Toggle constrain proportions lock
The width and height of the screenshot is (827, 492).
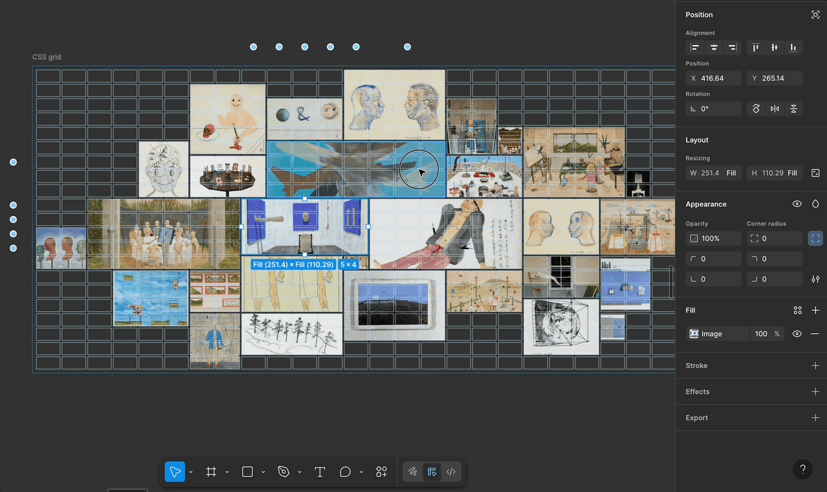point(816,173)
